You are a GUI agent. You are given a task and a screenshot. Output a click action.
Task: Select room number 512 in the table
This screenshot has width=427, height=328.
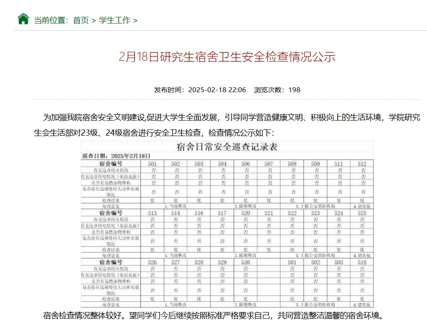[362, 164]
